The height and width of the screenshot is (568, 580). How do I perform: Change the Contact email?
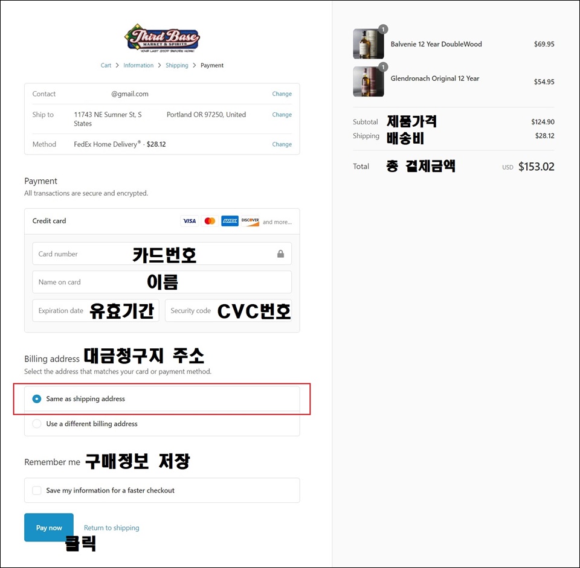click(282, 94)
